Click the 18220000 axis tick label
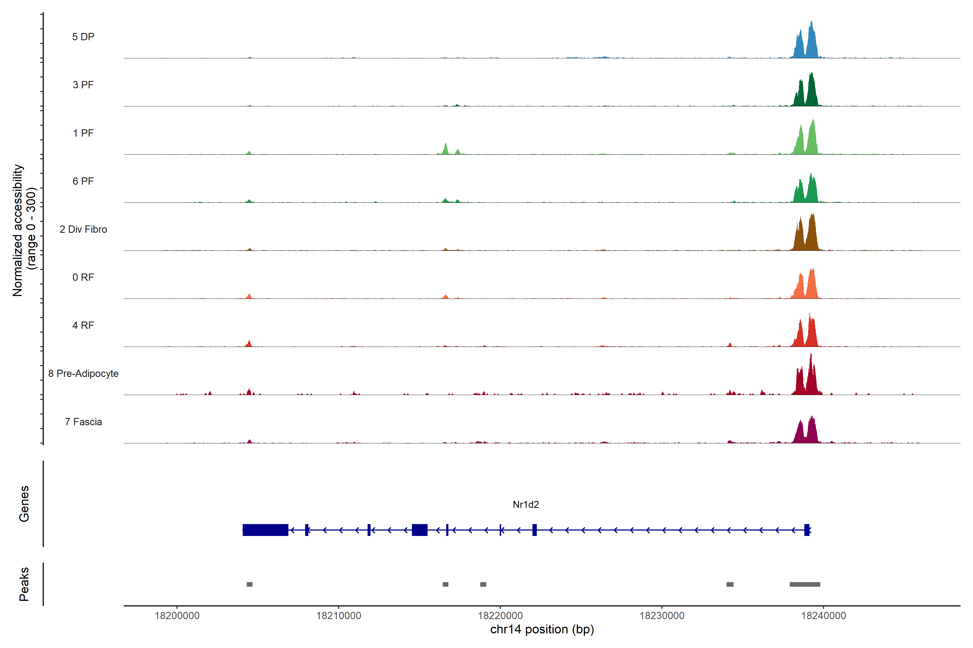 [500, 616]
